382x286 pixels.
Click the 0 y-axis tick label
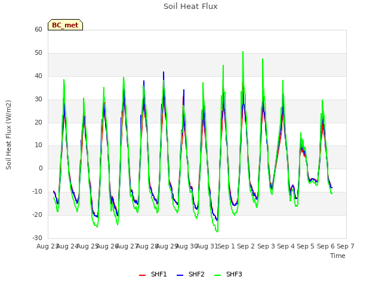(x=41, y=168)
